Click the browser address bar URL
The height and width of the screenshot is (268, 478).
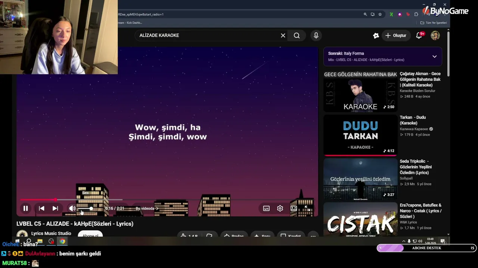(141, 15)
